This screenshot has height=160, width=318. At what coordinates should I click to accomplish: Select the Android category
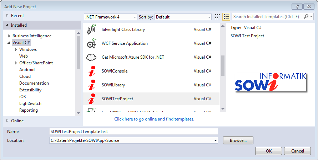click(x=27, y=70)
